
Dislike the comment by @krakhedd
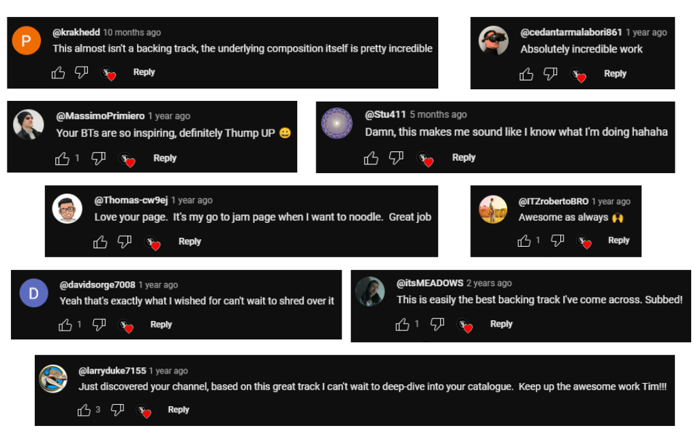pos(81,72)
